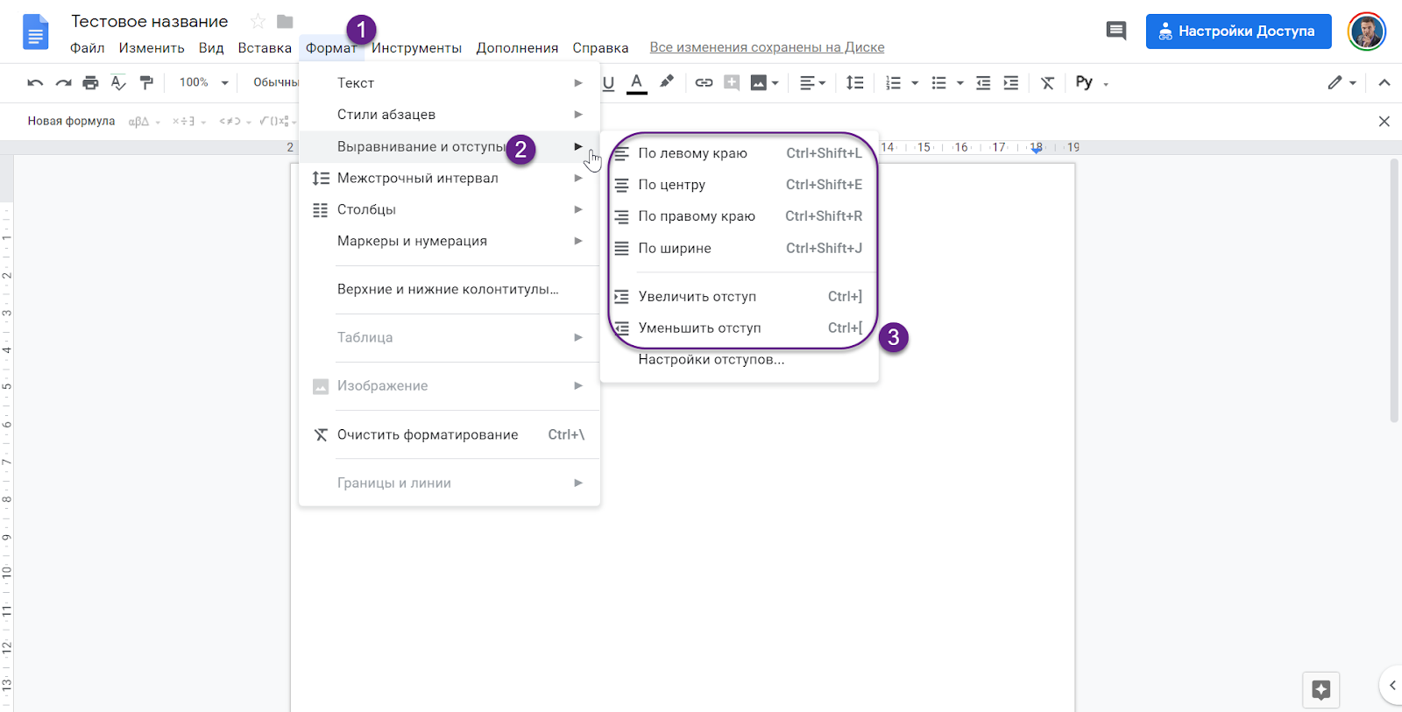This screenshot has width=1402, height=712.
Task: Close the equation toolbar with X
Action: [x=1384, y=122]
